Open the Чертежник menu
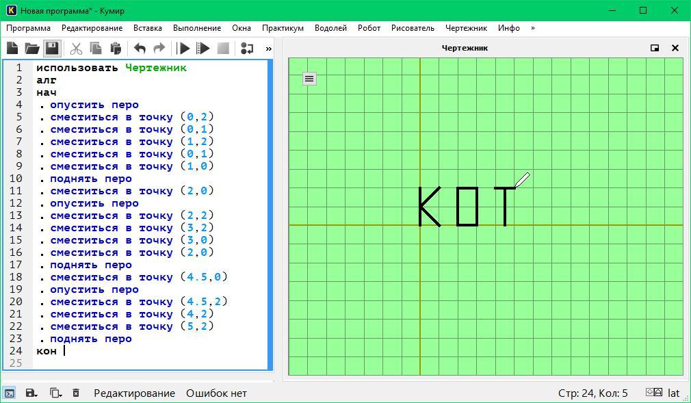 466,28
